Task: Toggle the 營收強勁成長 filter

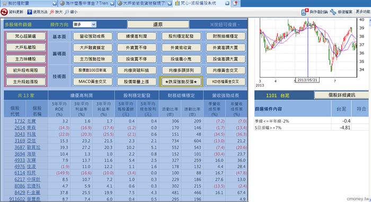Action: pos(92,36)
